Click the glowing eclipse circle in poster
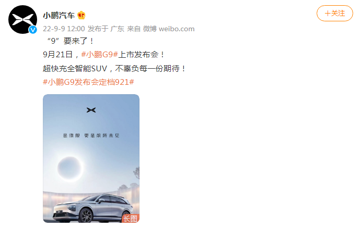 tap(70, 168)
